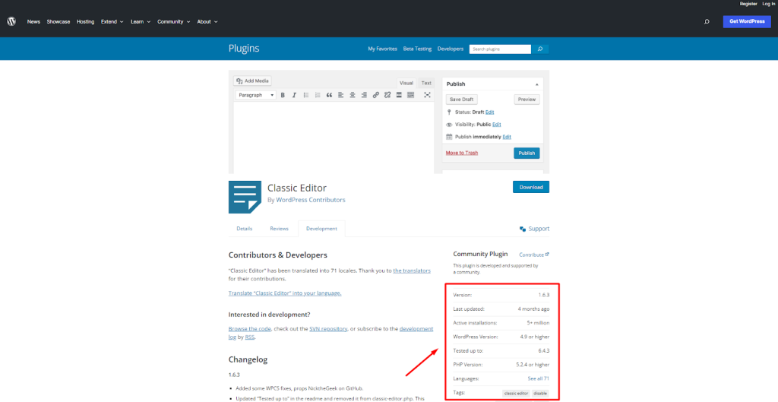Select the Development tab
Screen dimensions: 778x402
321,229
